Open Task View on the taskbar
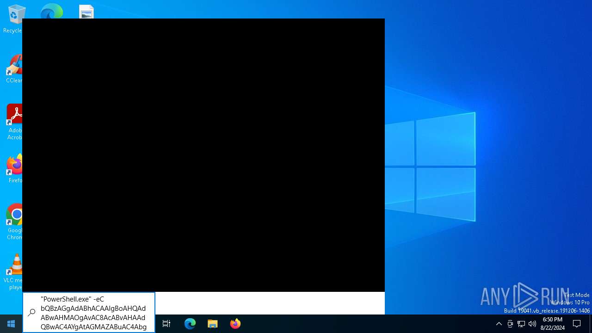 point(166,324)
